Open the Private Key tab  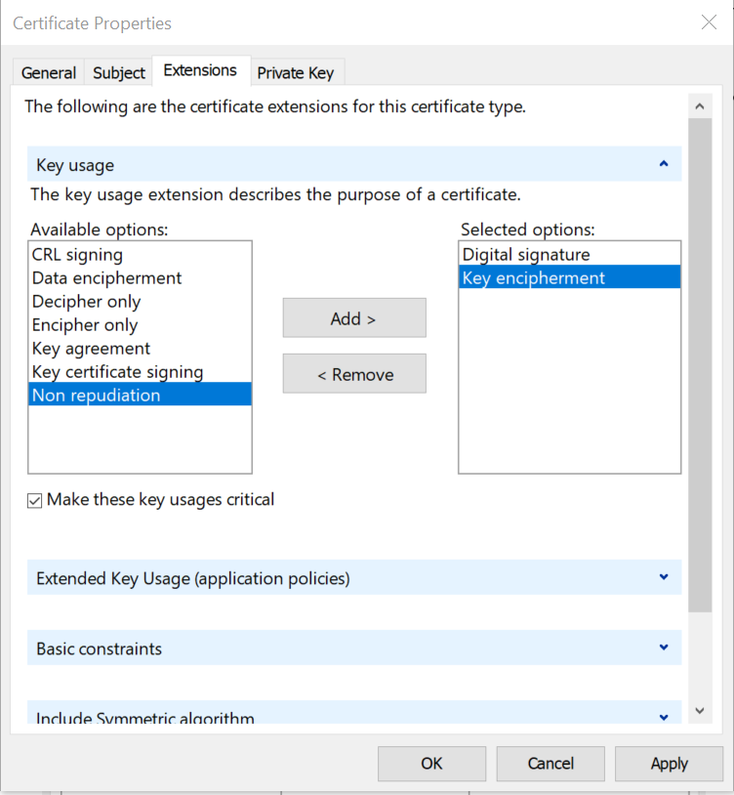[297, 72]
